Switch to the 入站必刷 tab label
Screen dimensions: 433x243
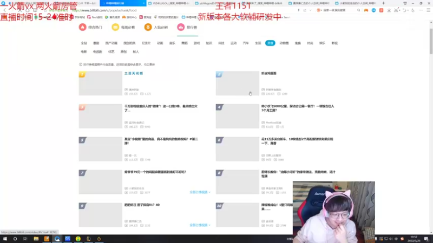[x=161, y=28]
